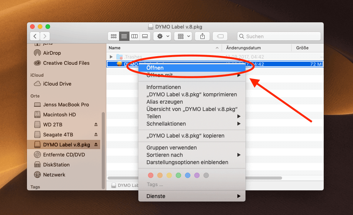Choose Alias erzeugen in context menu

click(x=192, y=102)
